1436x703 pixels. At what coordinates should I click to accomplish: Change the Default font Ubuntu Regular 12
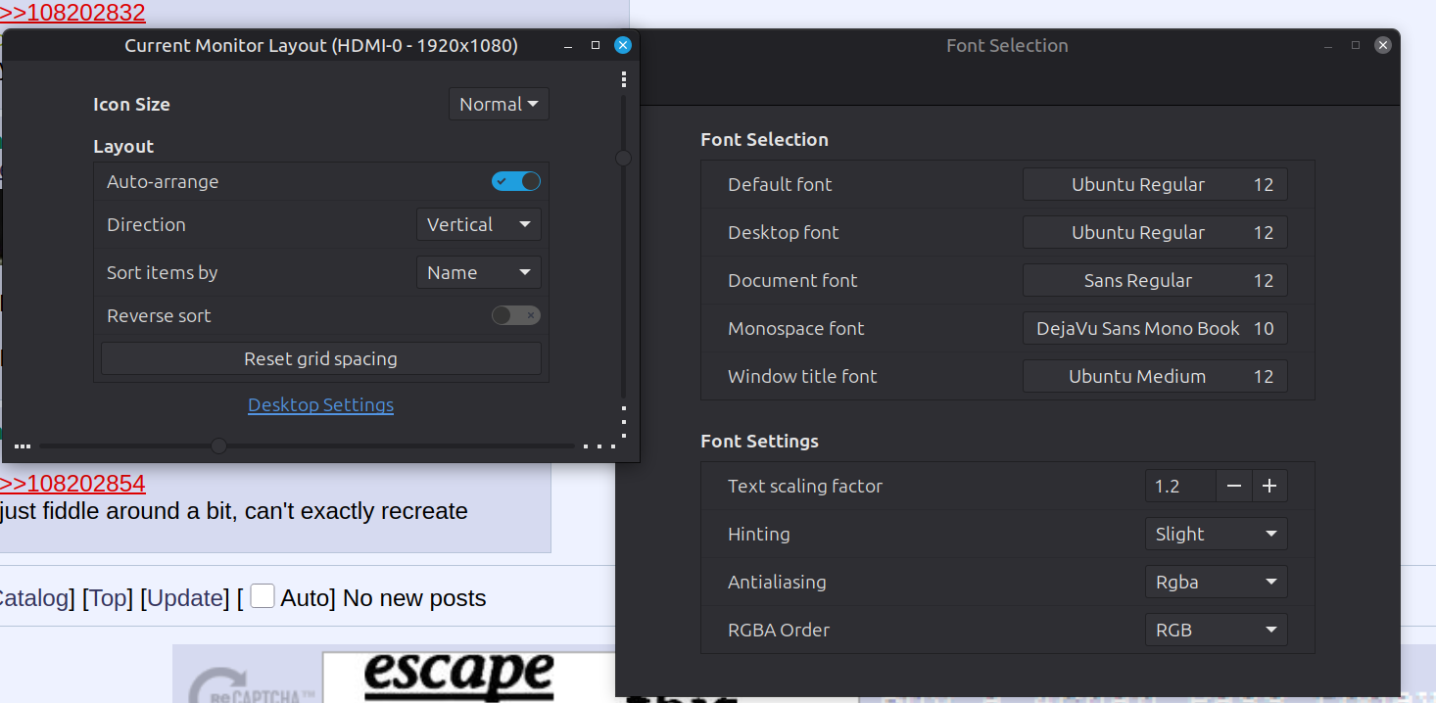(1155, 184)
